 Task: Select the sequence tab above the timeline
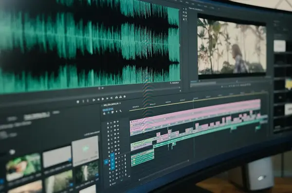pyautogui.click(x=110, y=104)
